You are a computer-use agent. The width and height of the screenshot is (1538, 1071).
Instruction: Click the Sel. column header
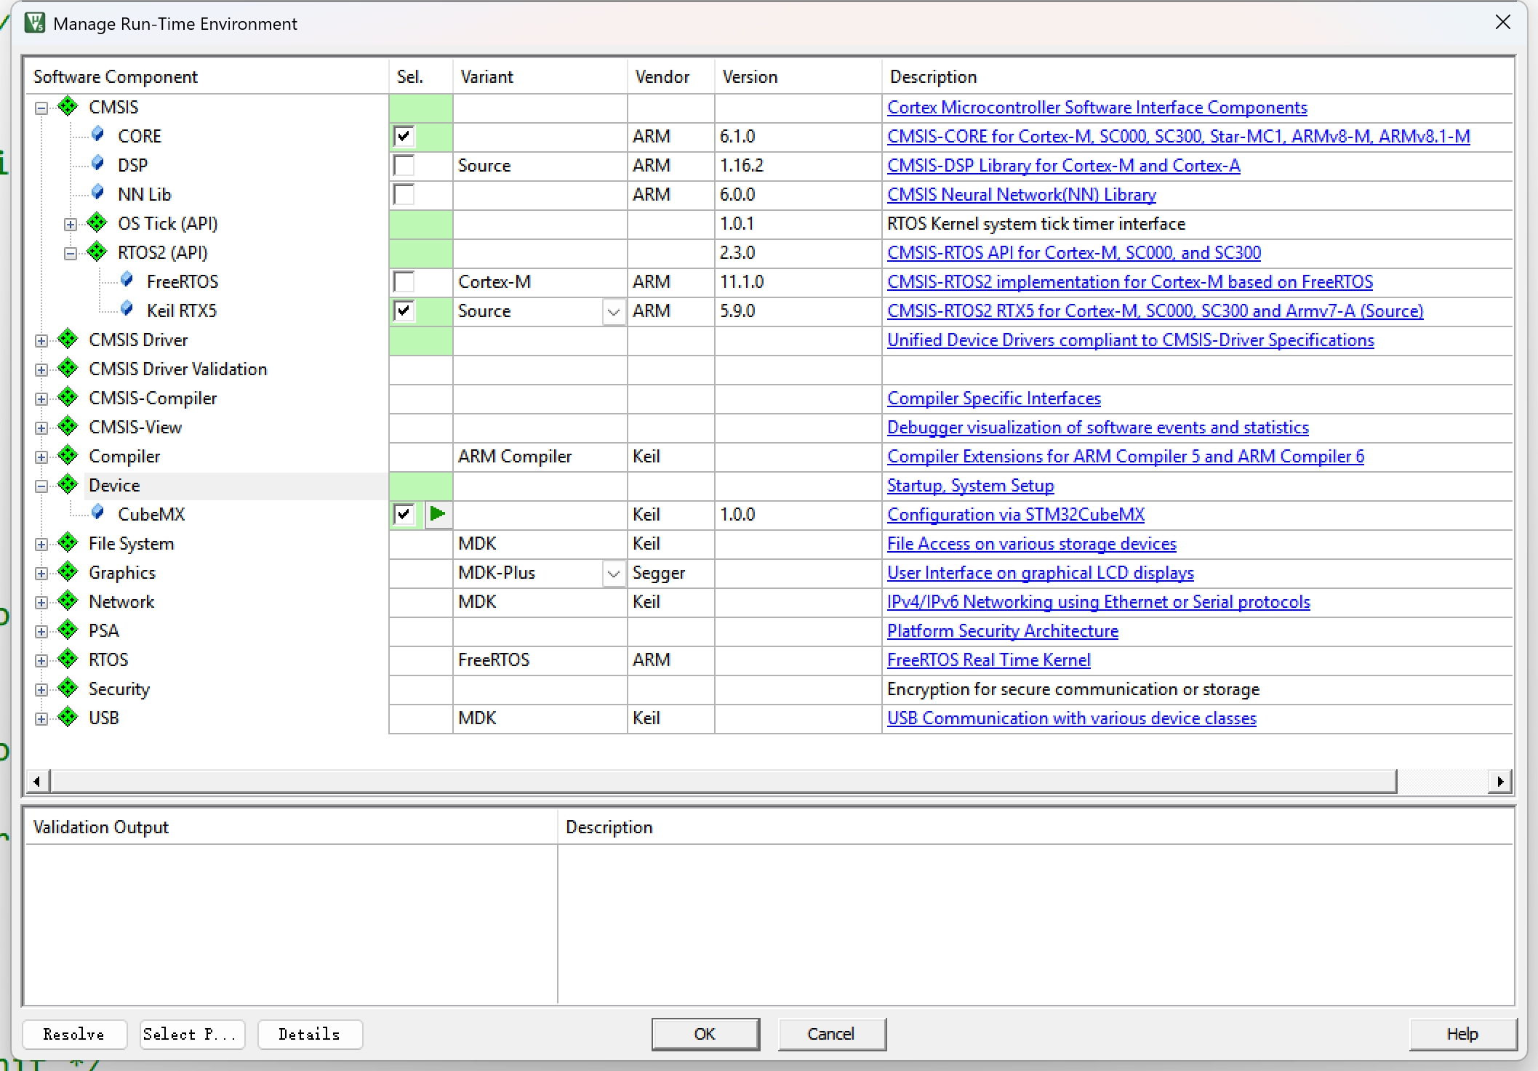[421, 76]
